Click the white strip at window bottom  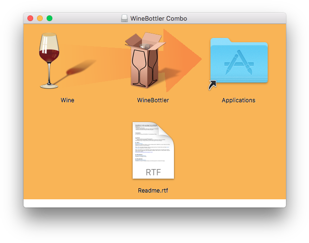click(x=154, y=203)
